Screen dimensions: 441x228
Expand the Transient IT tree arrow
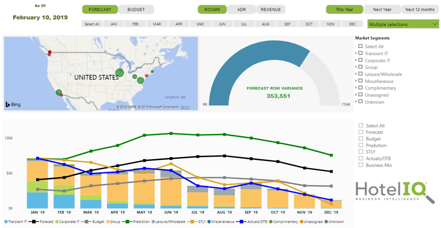coord(356,53)
